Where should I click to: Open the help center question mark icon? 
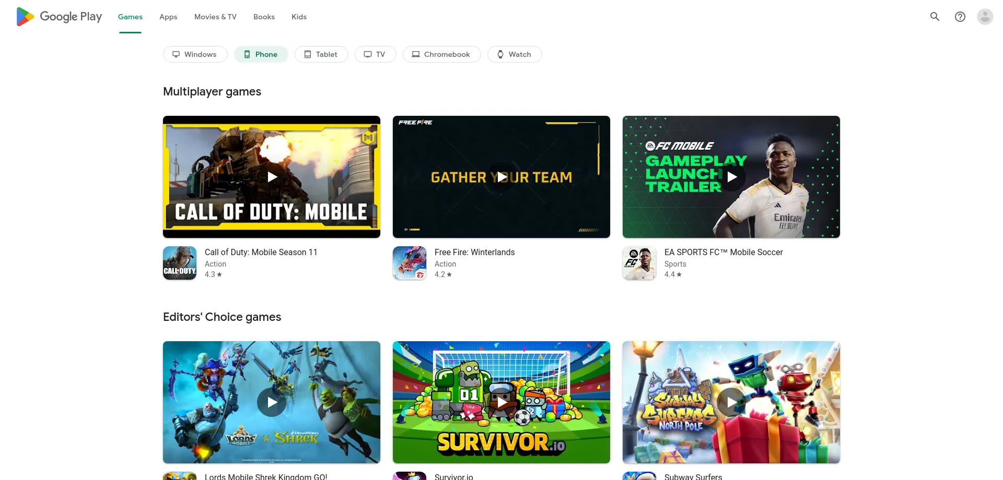pyautogui.click(x=960, y=17)
